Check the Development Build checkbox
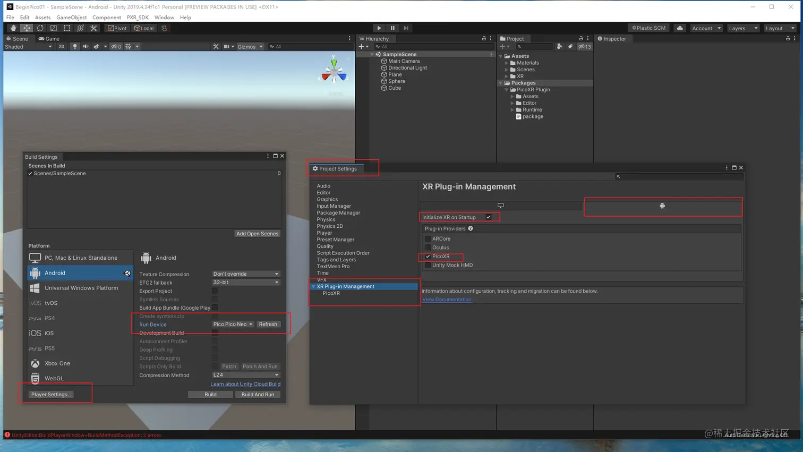 pyautogui.click(x=215, y=333)
